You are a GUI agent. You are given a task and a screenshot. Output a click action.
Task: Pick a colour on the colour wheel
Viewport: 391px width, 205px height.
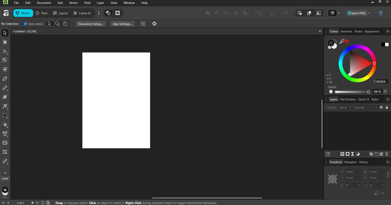(373, 62)
